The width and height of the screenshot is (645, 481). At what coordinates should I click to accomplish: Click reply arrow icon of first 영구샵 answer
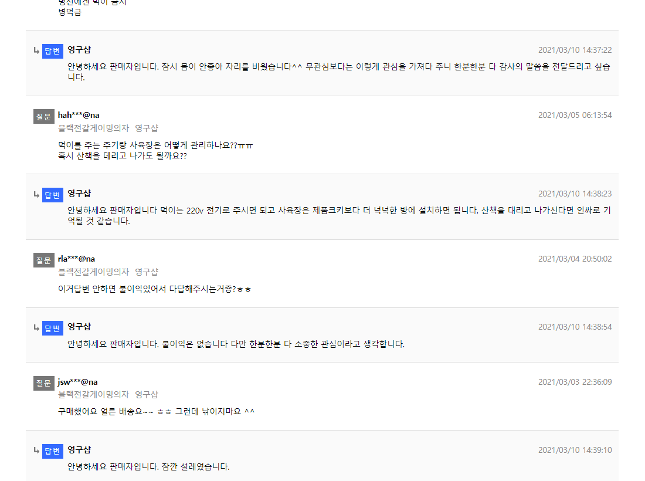(36, 50)
